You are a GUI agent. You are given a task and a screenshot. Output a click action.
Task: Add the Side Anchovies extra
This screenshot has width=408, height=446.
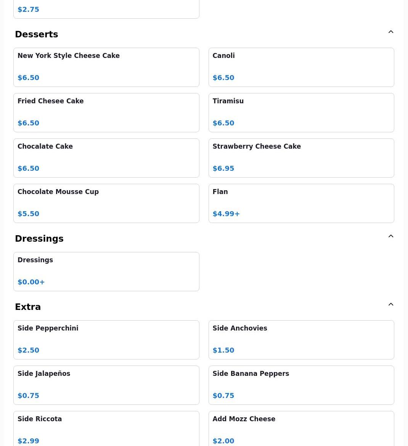coord(301,340)
